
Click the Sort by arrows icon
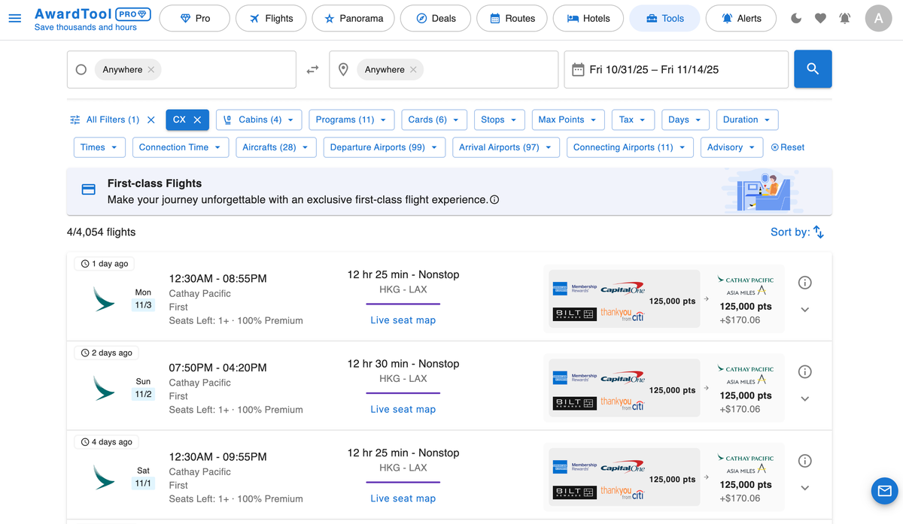(819, 232)
